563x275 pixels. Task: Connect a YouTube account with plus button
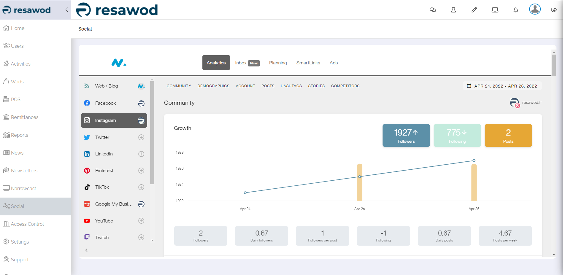click(x=141, y=221)
